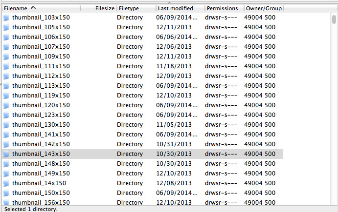Viewport: 338px width, 212px height.
Task: Click folder icon of thumbnail_106x150
Action: point(6,37)
